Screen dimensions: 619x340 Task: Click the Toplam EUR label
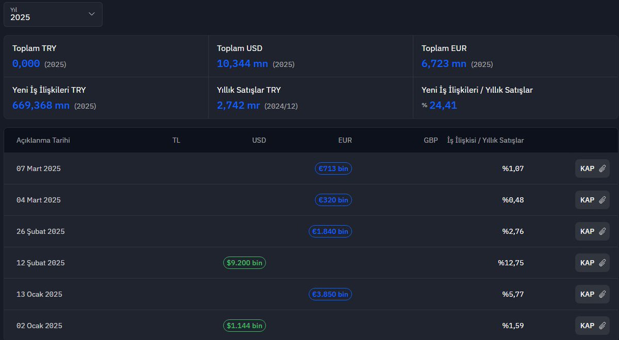pyautogui.click(x=444, y=48)
